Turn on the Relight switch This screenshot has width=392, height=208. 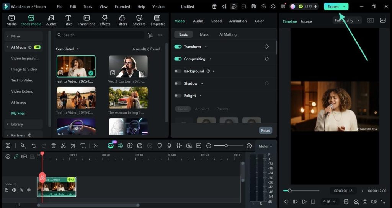tap(178, 96)
